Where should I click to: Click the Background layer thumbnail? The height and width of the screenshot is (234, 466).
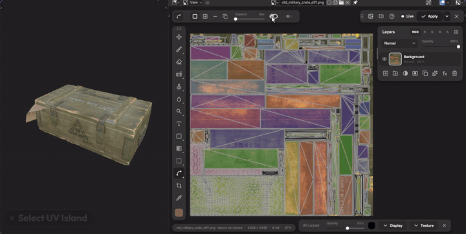pyautogui.click(x=395, y=59)
